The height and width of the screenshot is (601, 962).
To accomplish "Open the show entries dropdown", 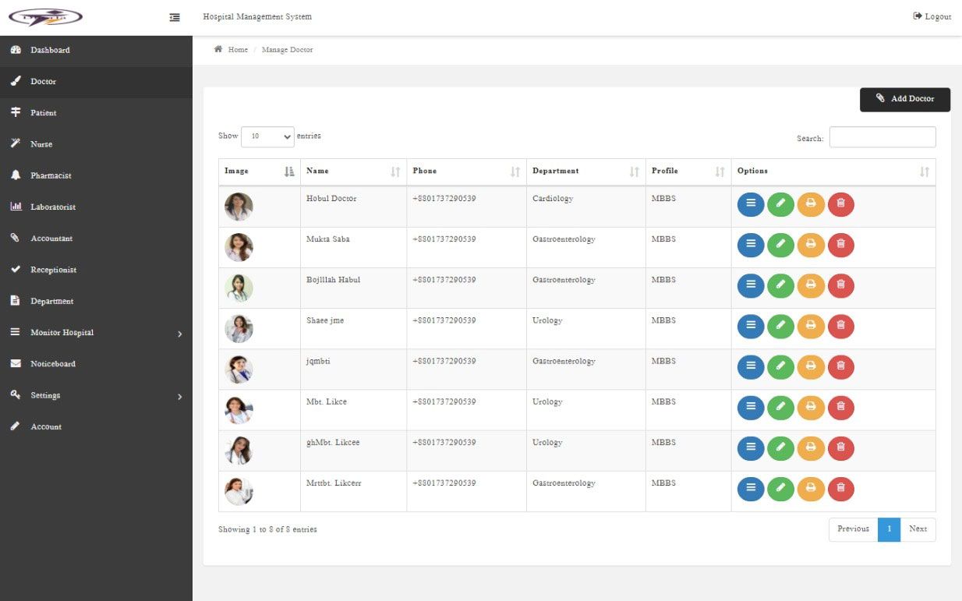I will tap(267, 136).
